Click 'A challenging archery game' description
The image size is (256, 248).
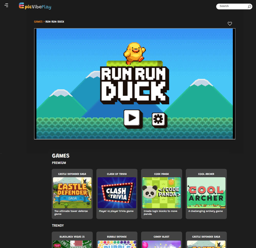206,211
